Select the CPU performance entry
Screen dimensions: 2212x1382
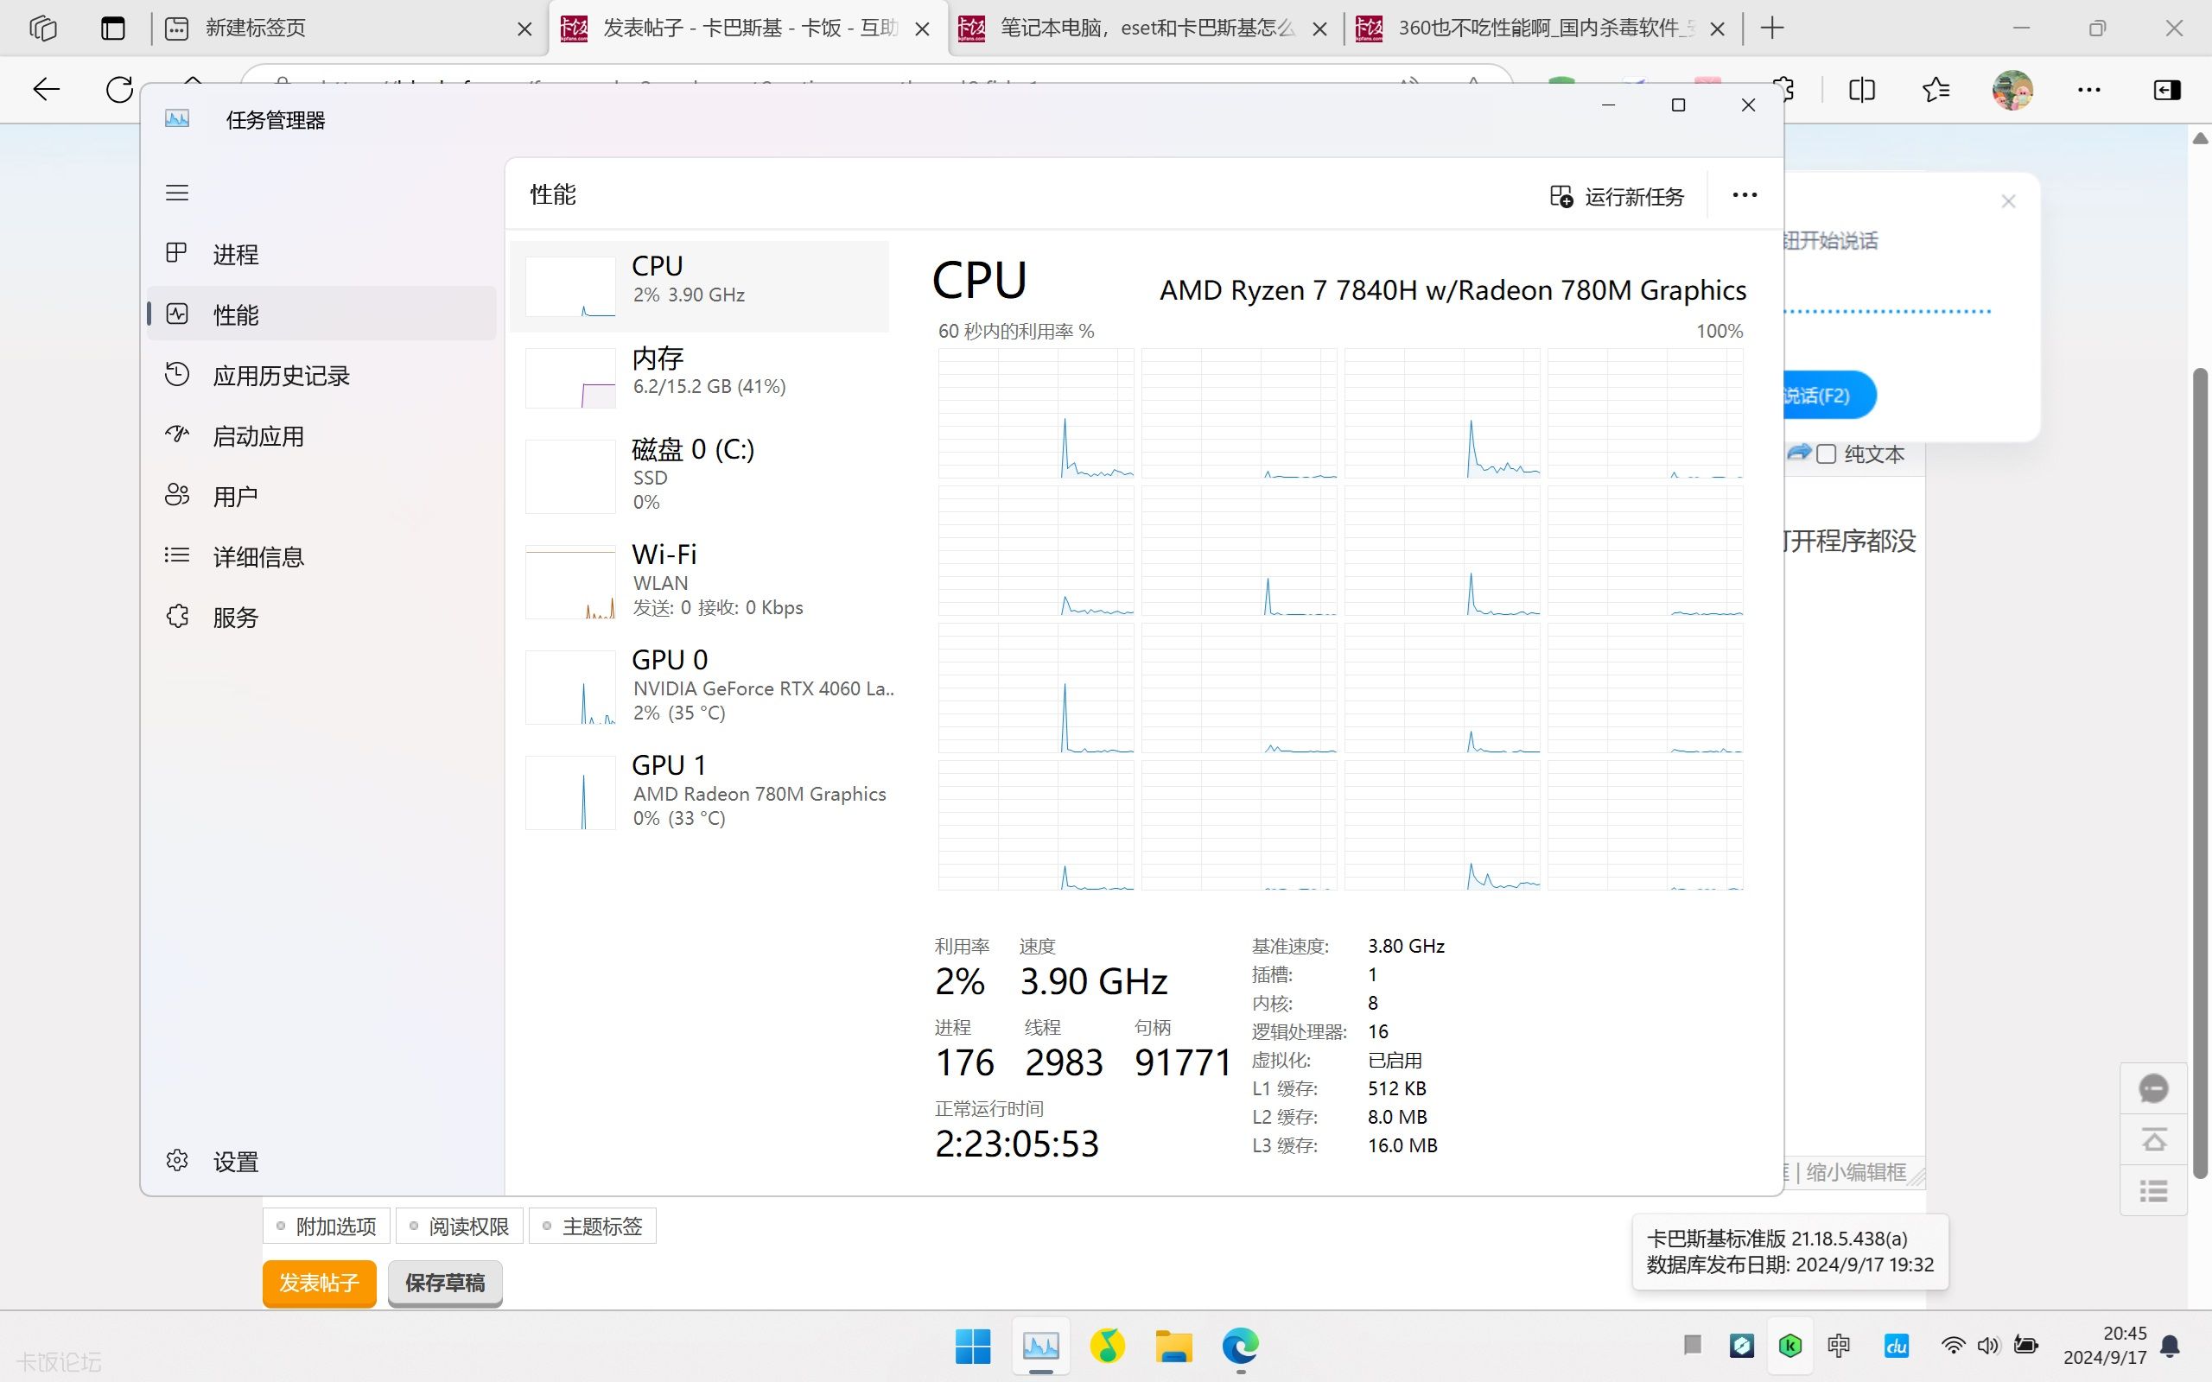coord(699,286)
